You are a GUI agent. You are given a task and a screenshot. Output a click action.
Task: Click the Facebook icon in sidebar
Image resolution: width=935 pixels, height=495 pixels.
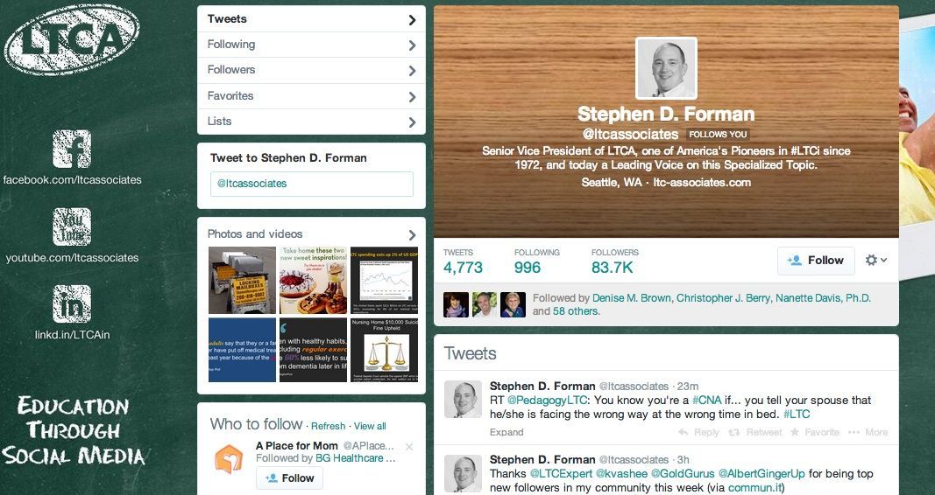[x=72, y=149]
